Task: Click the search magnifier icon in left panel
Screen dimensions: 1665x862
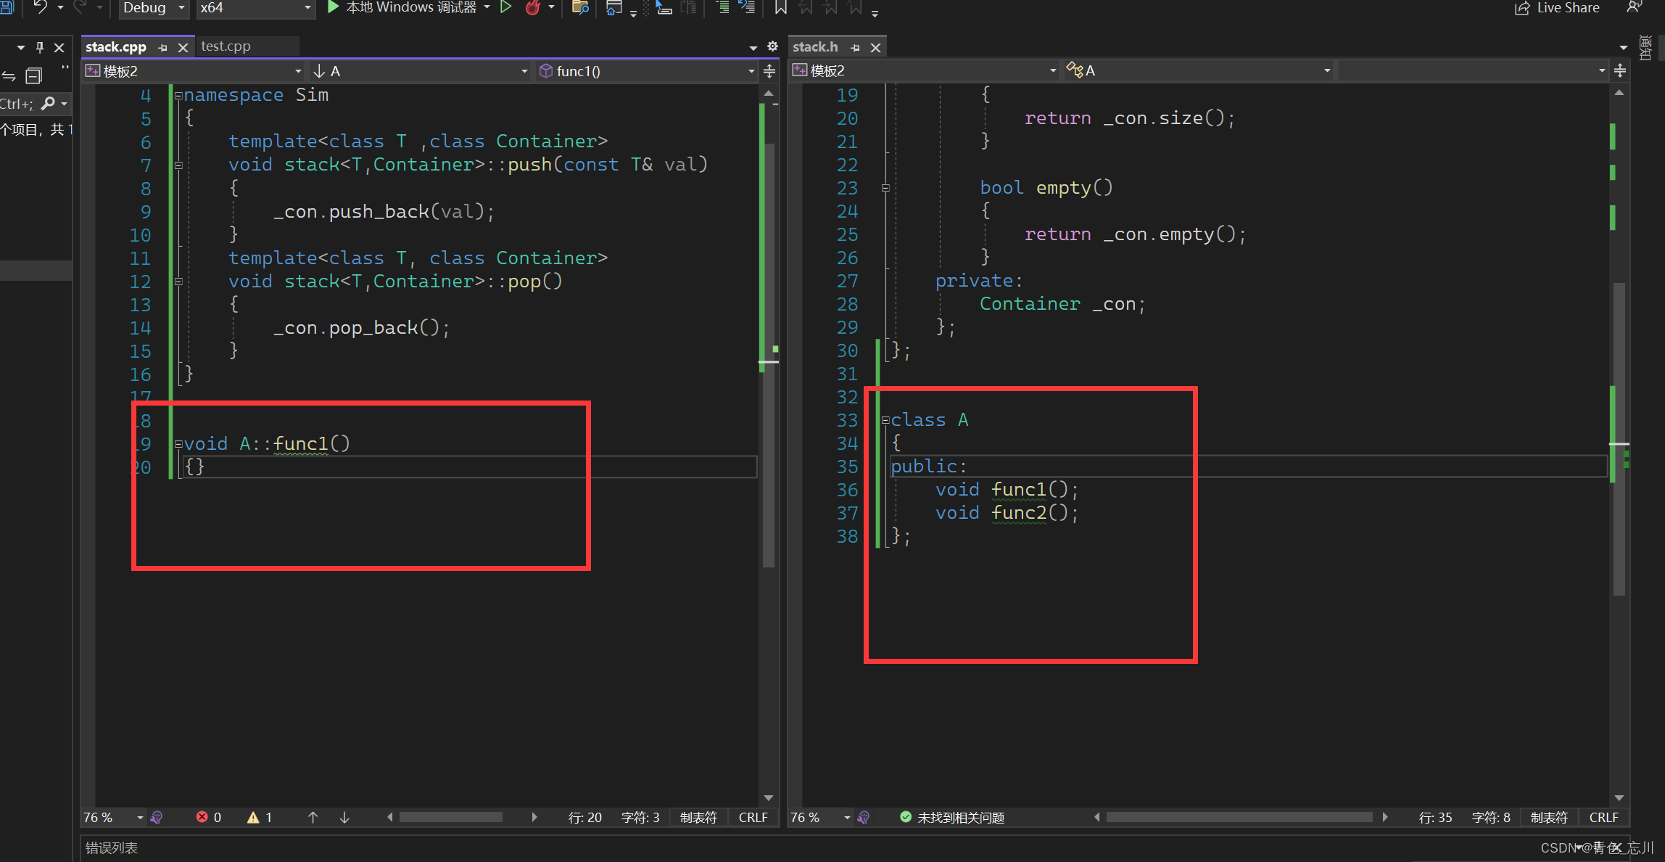Action: (x=48, y=104)
